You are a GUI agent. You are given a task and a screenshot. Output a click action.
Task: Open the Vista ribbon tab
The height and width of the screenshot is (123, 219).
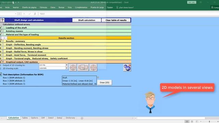(x=69, y=8)
